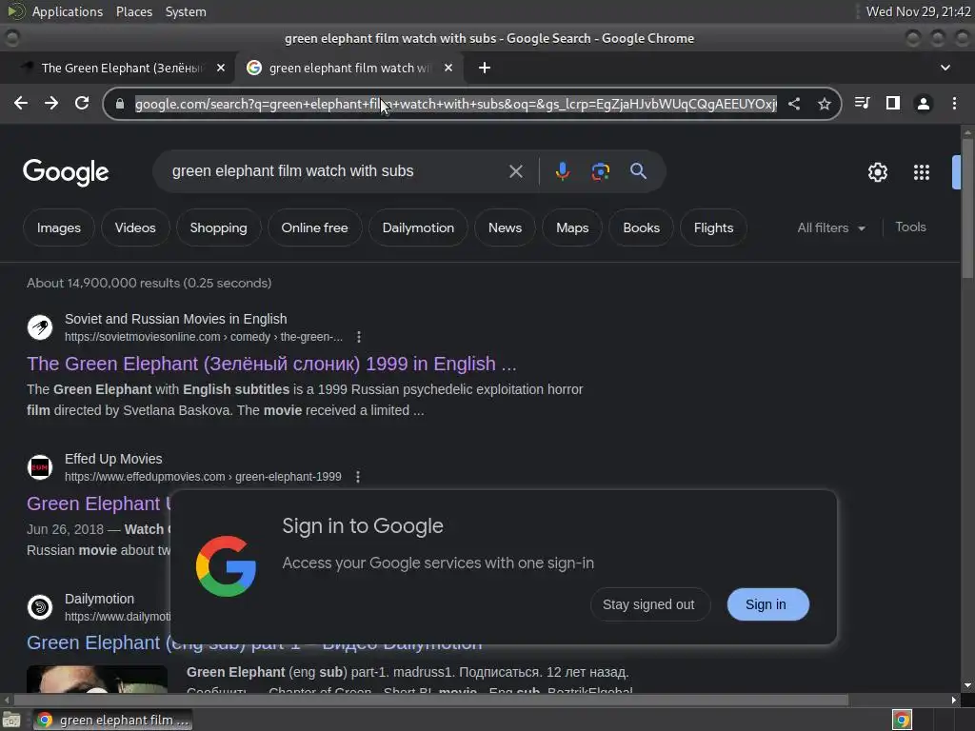Filter results by News
The width and height of the screenshot is (975, 731).
(505, 227)
